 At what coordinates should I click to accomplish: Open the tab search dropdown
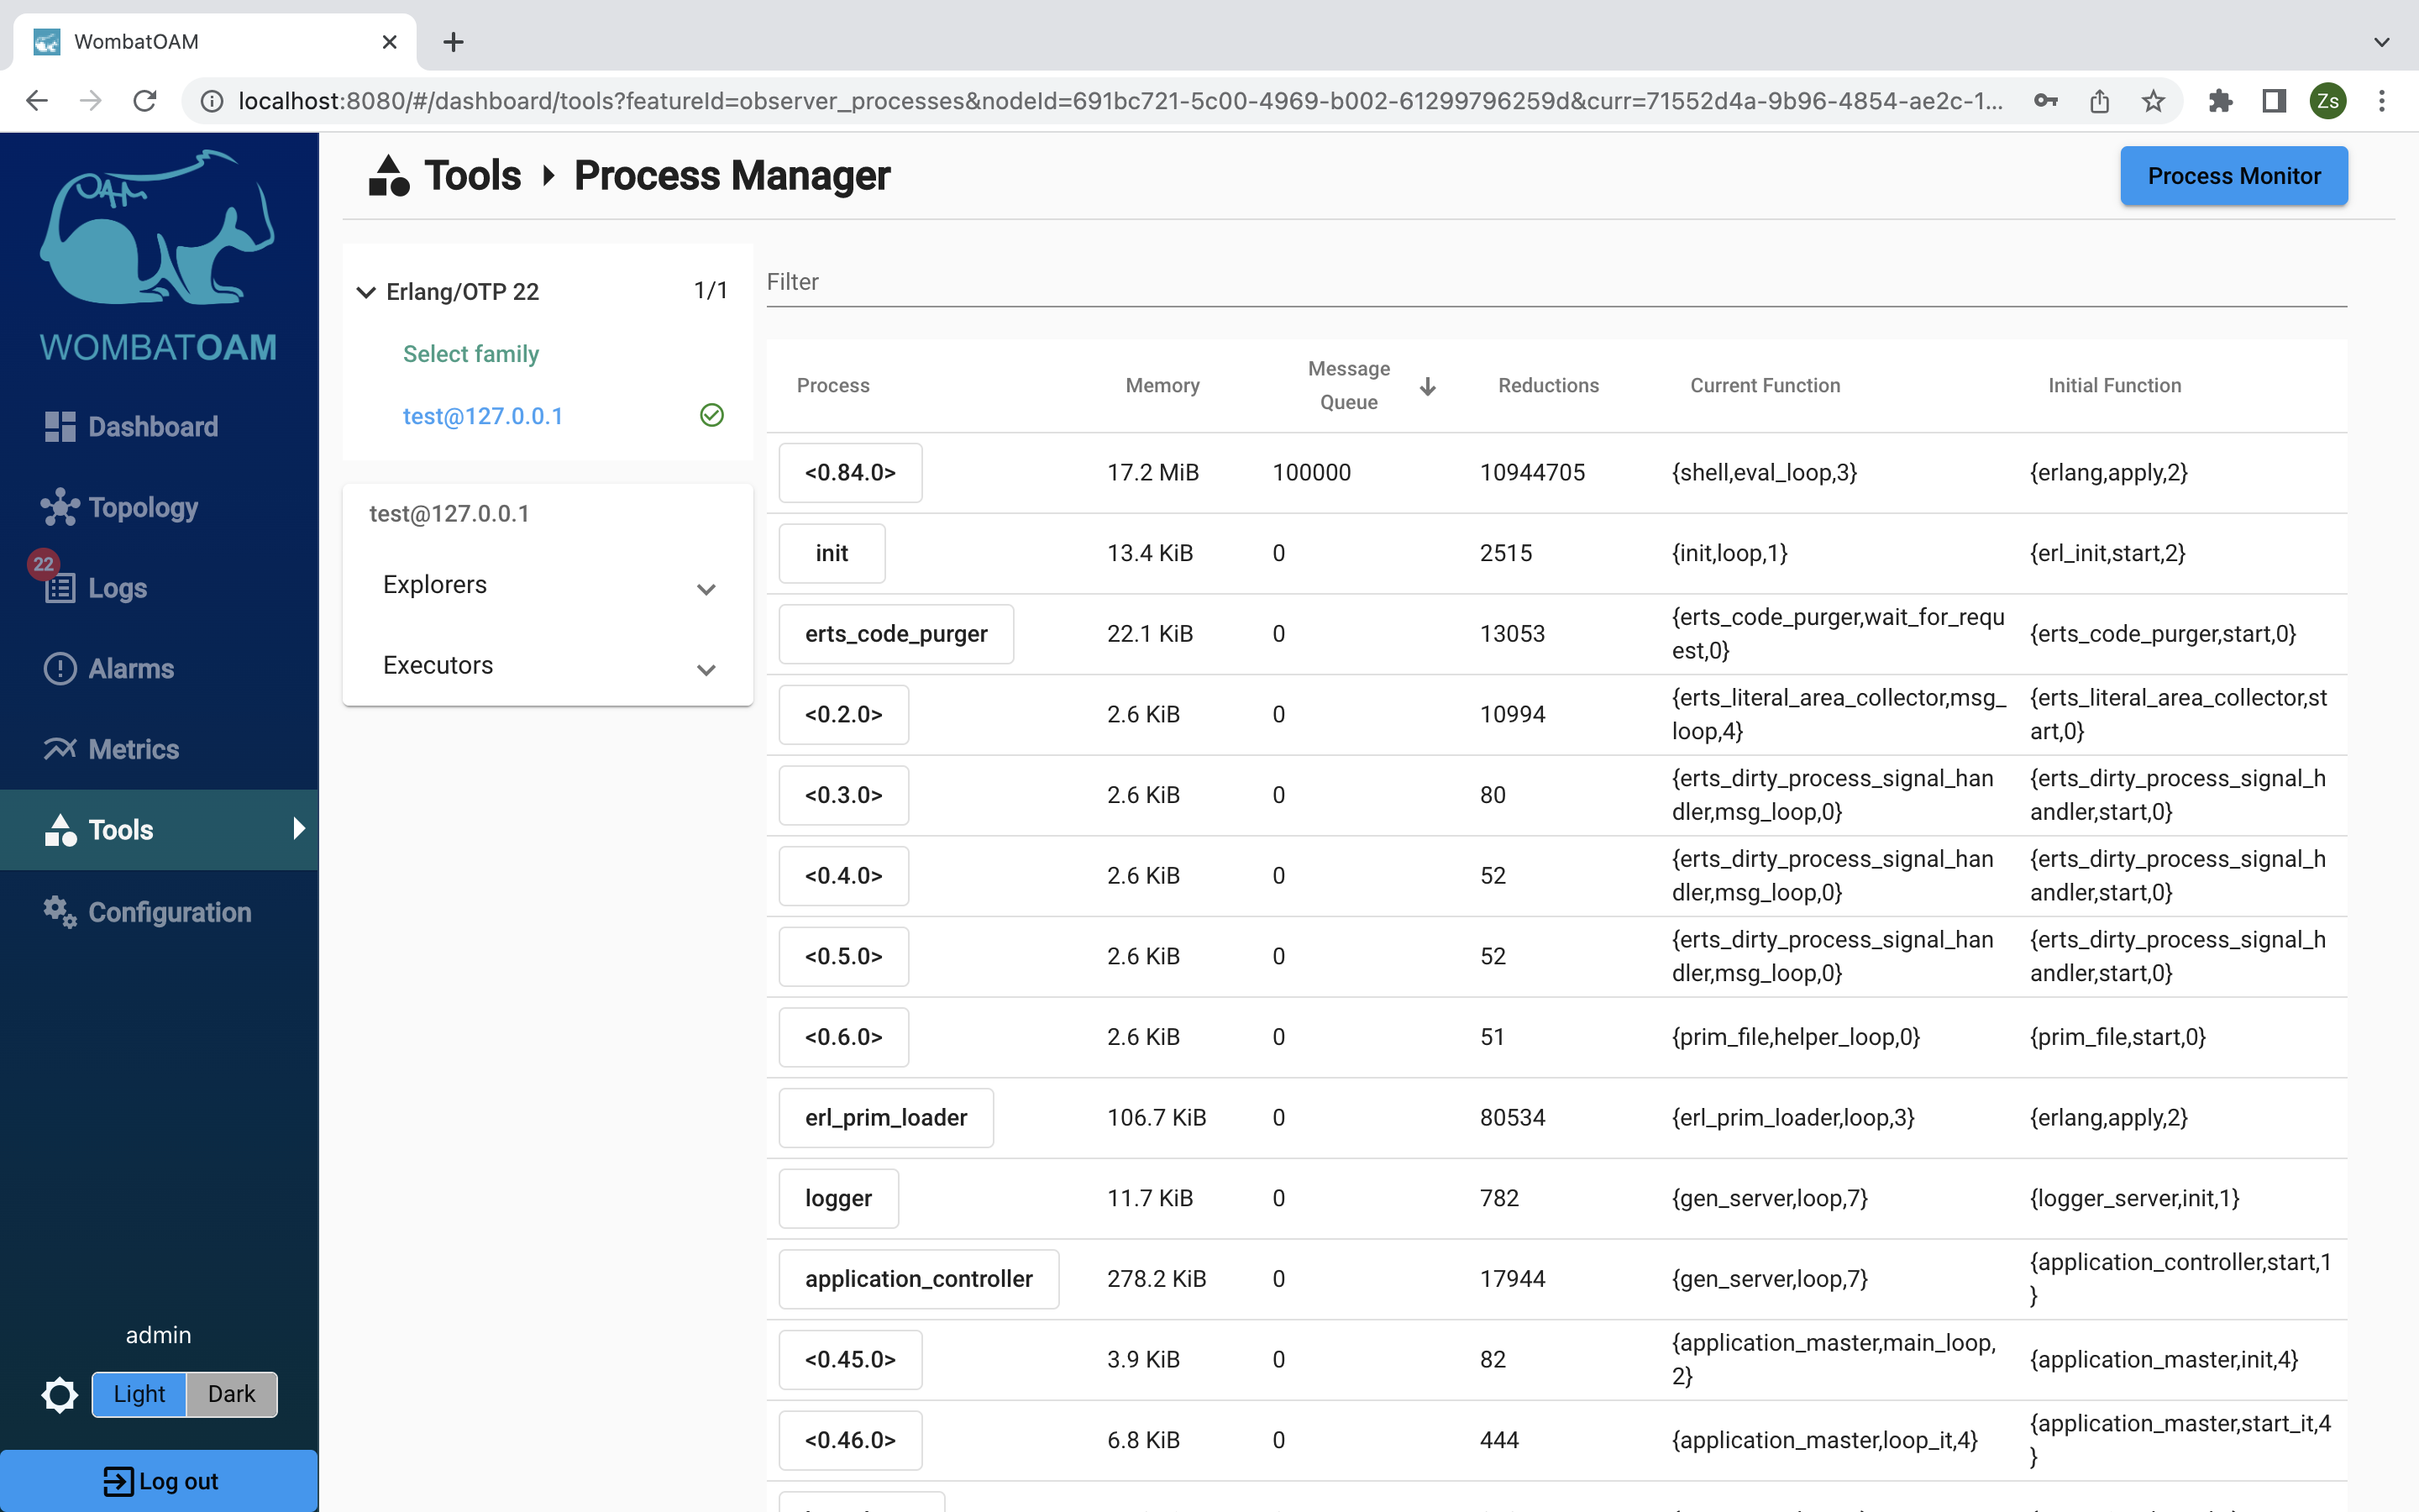coord(2382,42)
